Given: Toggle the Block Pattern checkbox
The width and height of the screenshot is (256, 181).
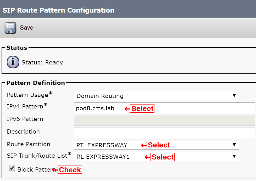Looking at the screenshot, I should point(12,168).
